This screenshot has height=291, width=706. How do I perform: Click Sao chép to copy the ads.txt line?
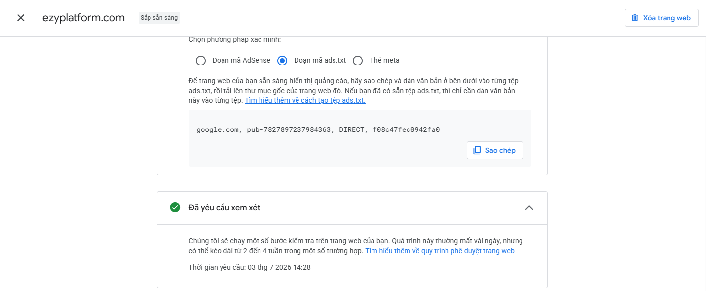[495, 150]
